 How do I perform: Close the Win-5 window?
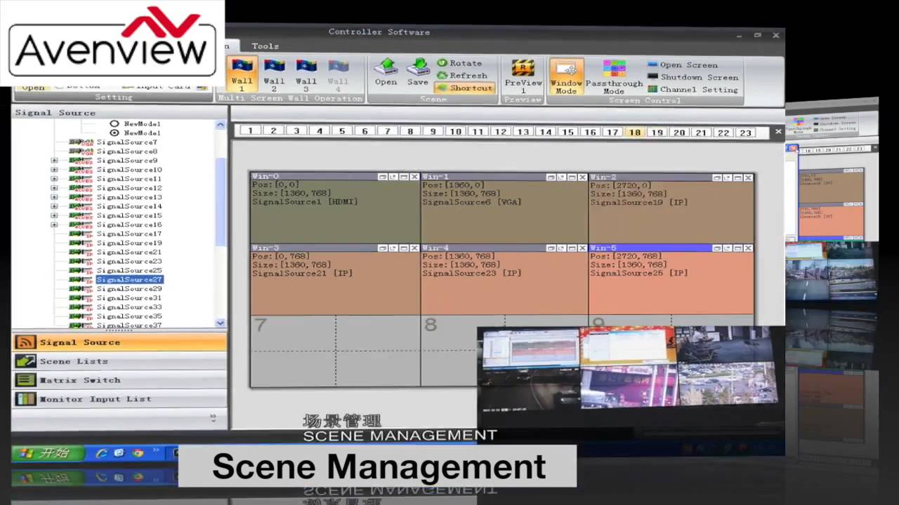click(748, 248)
